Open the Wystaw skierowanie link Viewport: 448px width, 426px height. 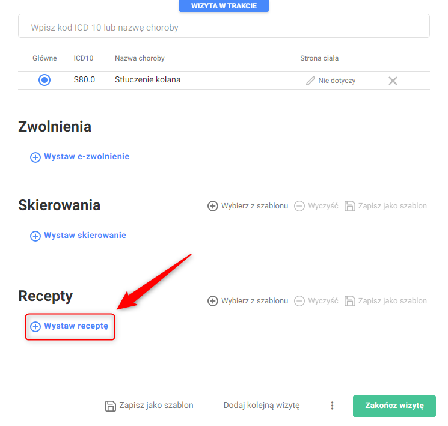click(x=85, y=236)
